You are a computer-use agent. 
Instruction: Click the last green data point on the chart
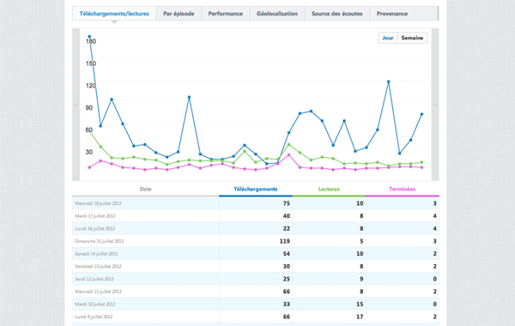click(x=421, y=162)
